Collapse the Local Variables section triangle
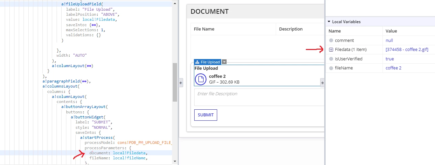 click(329, 21)
